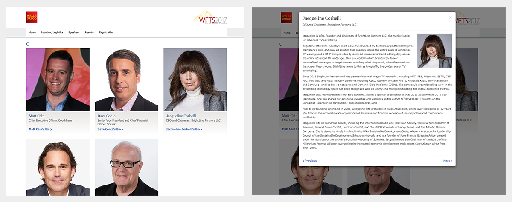Screen dimensions: 512x202
Task: Click 'Chief Executive Officer, Couchbase' text
Action: click(50, 121)
